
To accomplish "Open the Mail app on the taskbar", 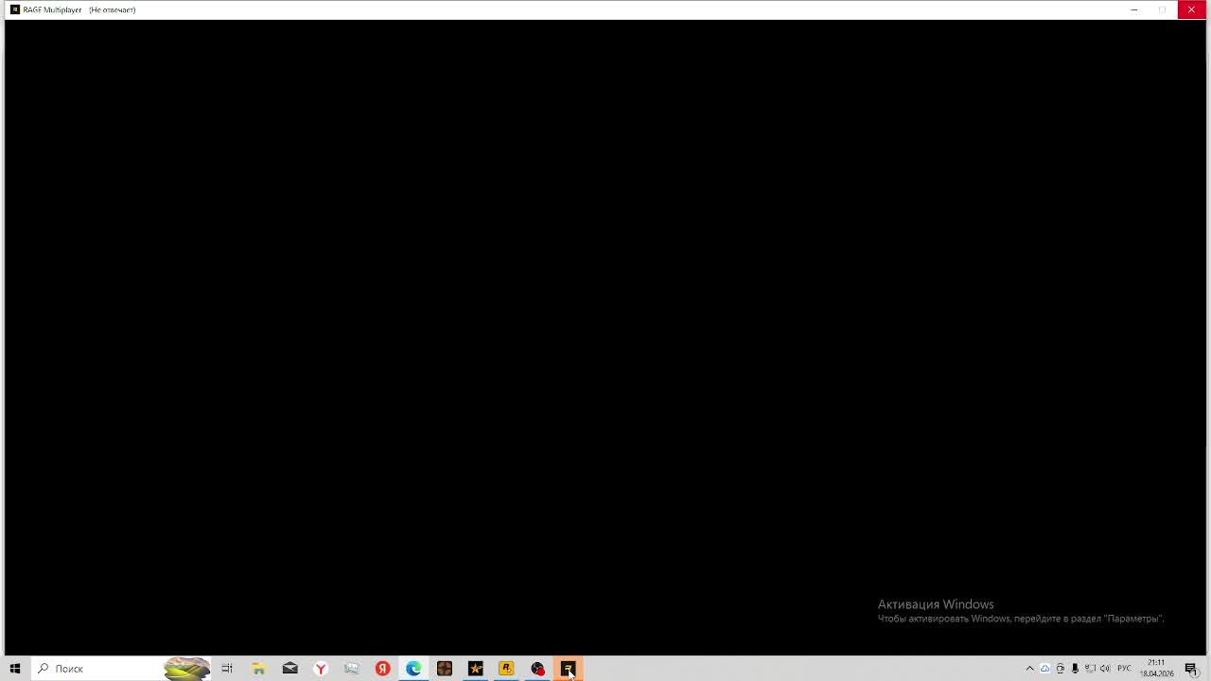I will coord(290,669).
